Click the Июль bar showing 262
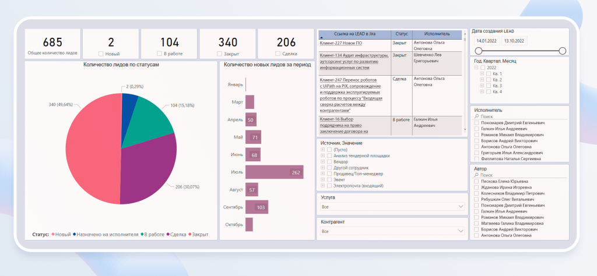Viewport: 597px width, 276px height. (274, 172)
